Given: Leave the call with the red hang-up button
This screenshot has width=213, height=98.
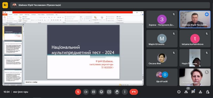Looking at the screenshot, I should click(134, 92).
